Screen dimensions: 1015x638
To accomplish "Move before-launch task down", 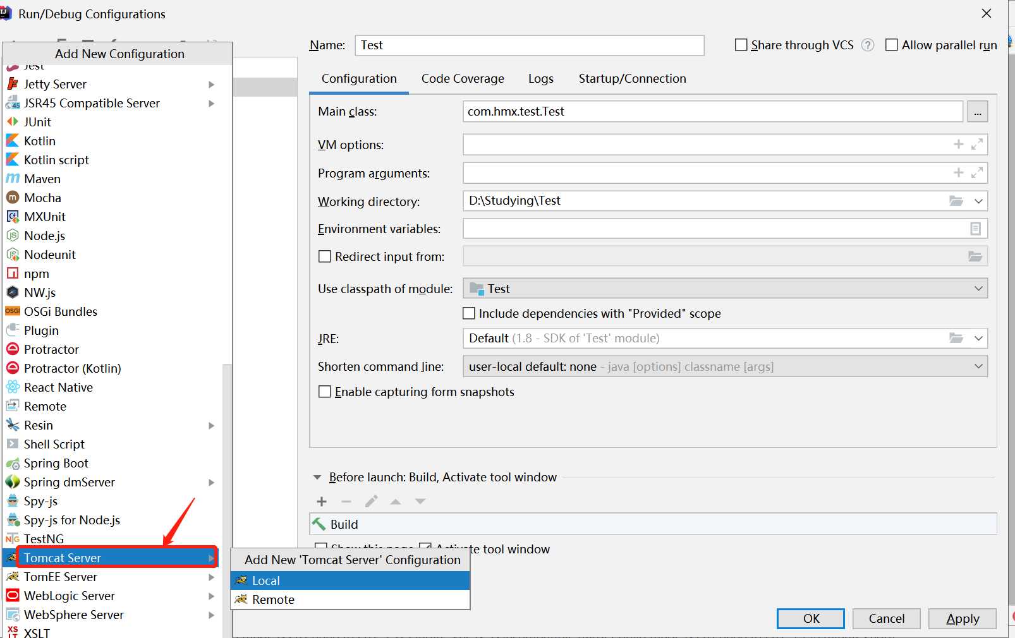I will [420, 502].
